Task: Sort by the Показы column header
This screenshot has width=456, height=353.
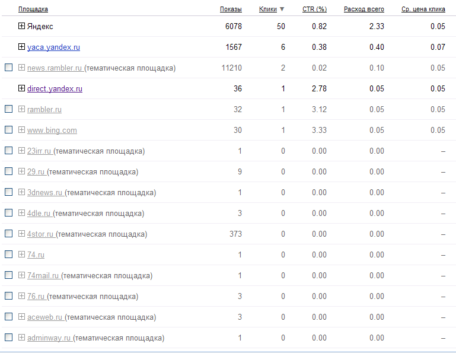Action: [x=231, y=9]
